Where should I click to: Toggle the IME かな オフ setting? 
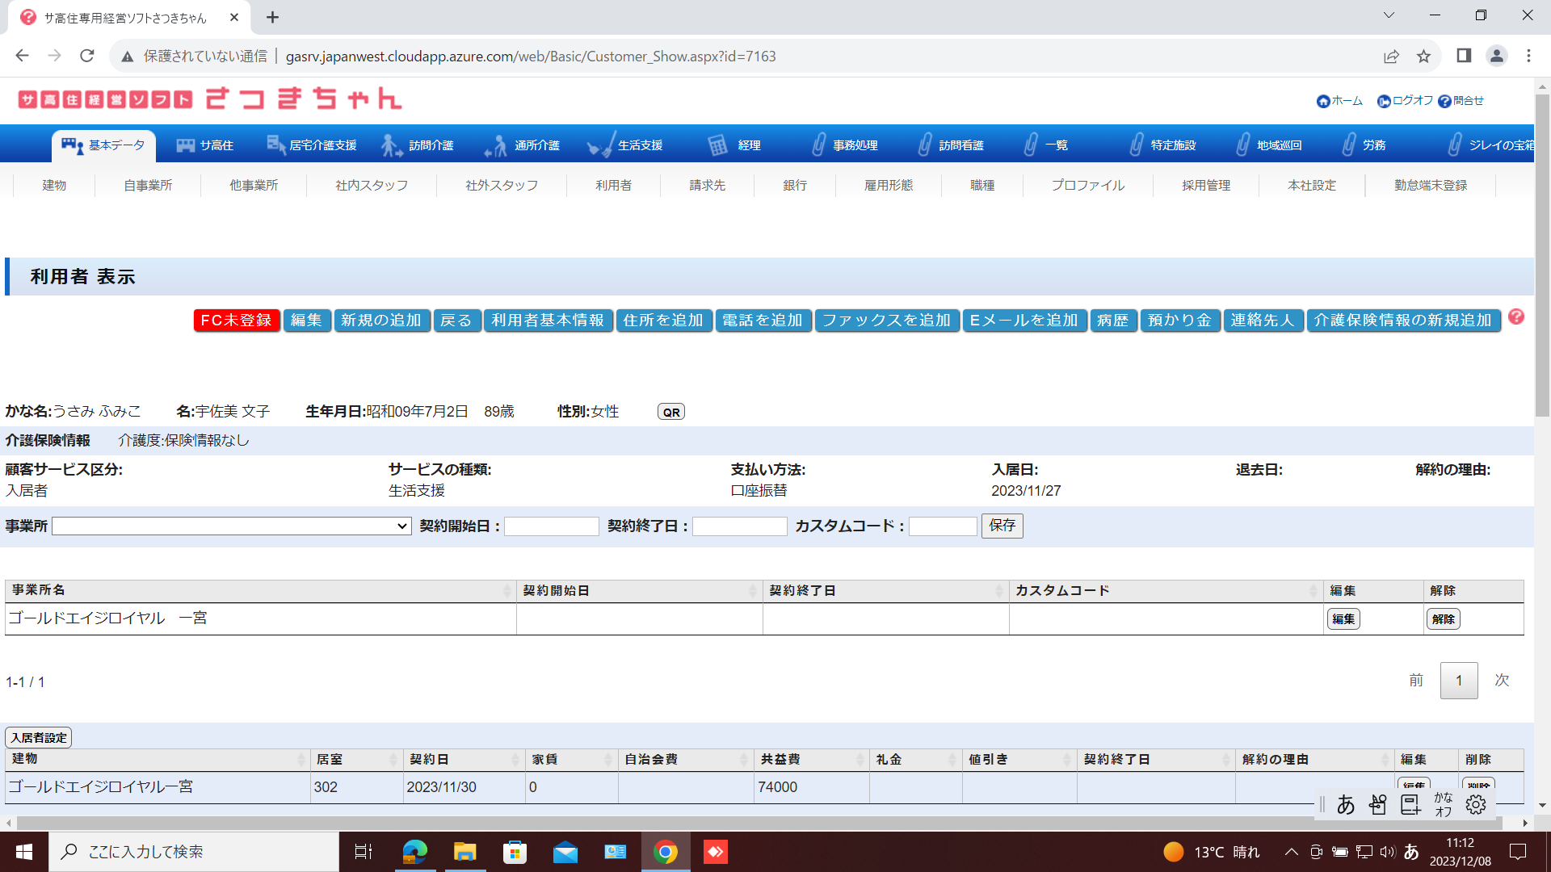pos(1443,804)
